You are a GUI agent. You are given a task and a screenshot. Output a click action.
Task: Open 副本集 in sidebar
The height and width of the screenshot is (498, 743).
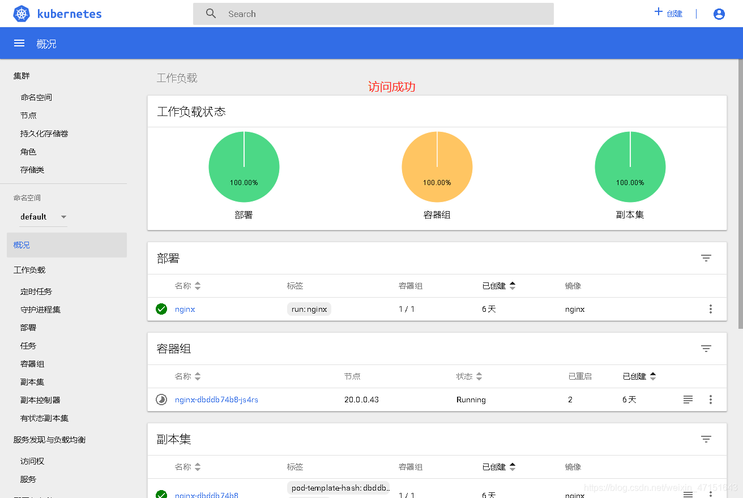tap(32, 382)
